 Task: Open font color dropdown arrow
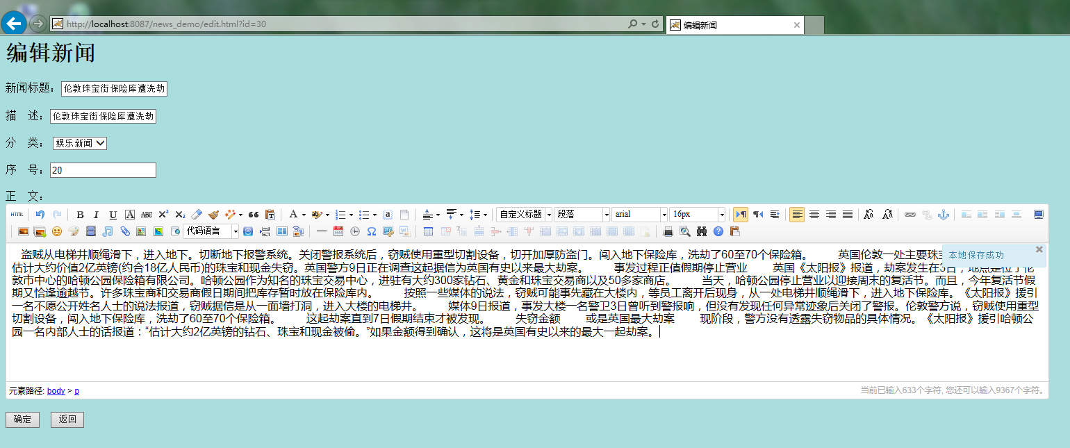click(x=304, y=215)
